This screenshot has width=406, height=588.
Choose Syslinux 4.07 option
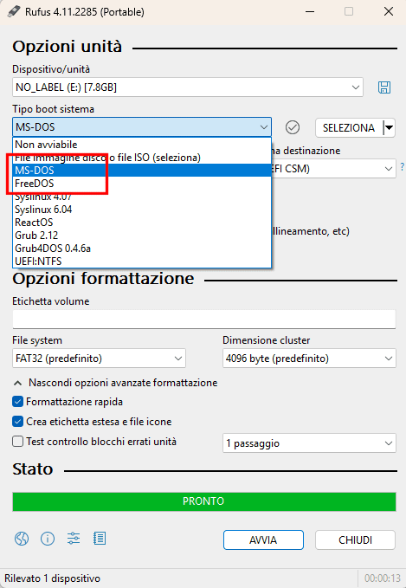[142, 197]
